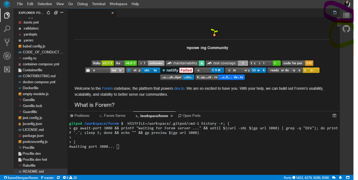Open the Source Control view
The height and width of the screenshot is (180, 358).
(x=7, y=42)
